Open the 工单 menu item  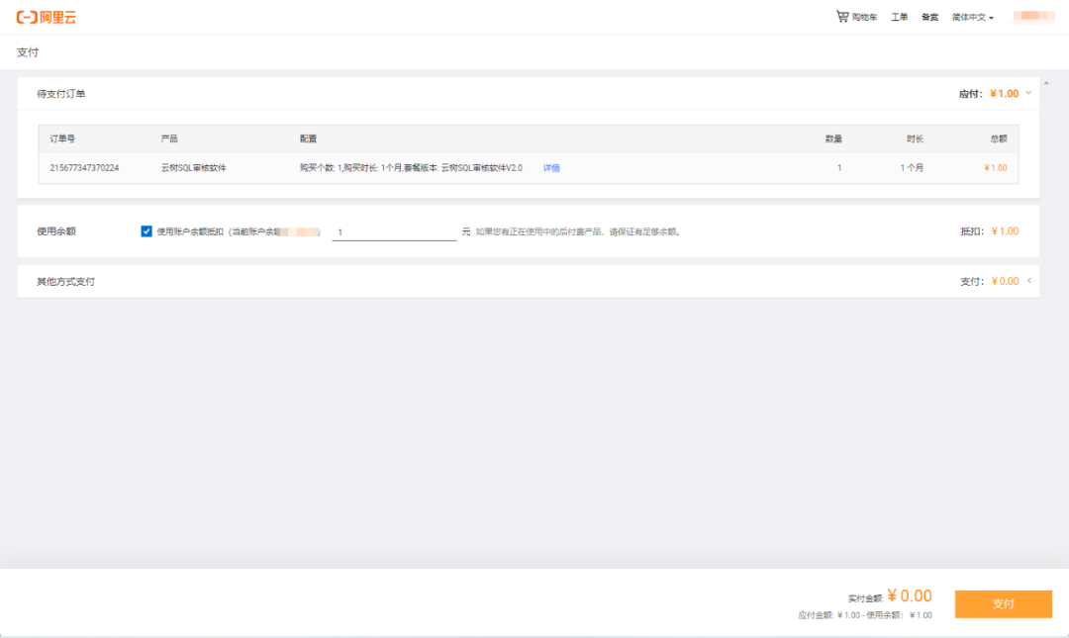tap(899, 17)
